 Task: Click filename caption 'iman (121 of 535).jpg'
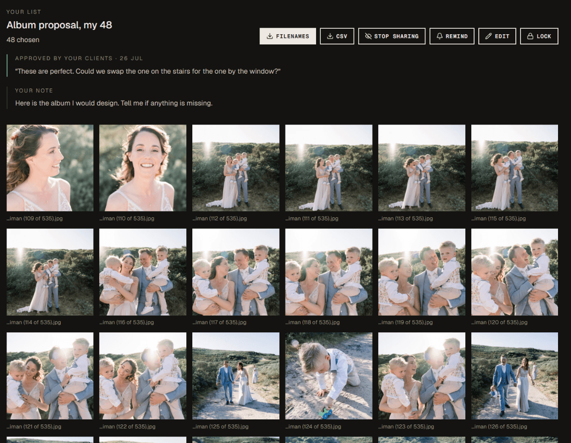[34, 426]
